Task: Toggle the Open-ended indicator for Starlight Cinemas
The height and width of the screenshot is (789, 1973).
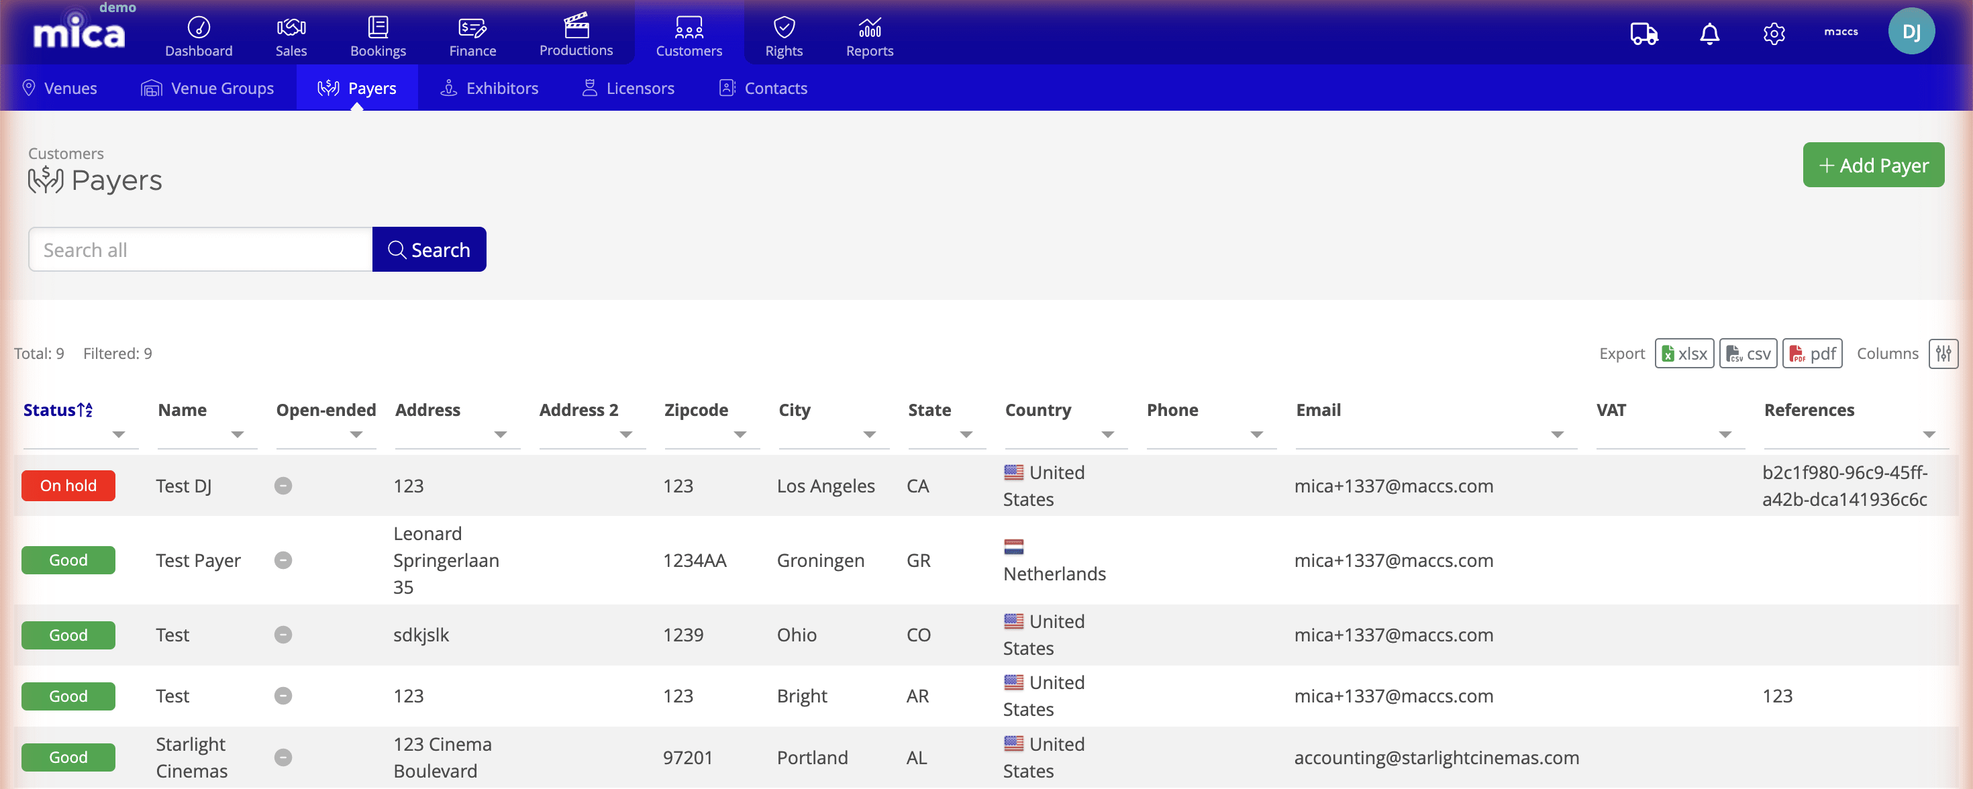Action: 283,757
